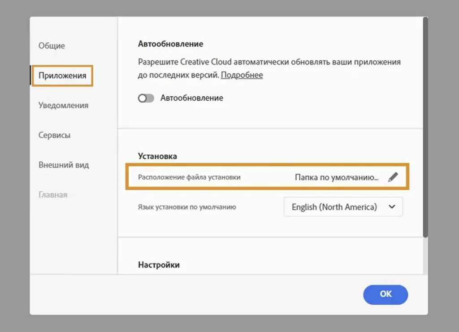Click the pencil icon to edit install location
The image size is (459, 332).
(x=393, y=177)
